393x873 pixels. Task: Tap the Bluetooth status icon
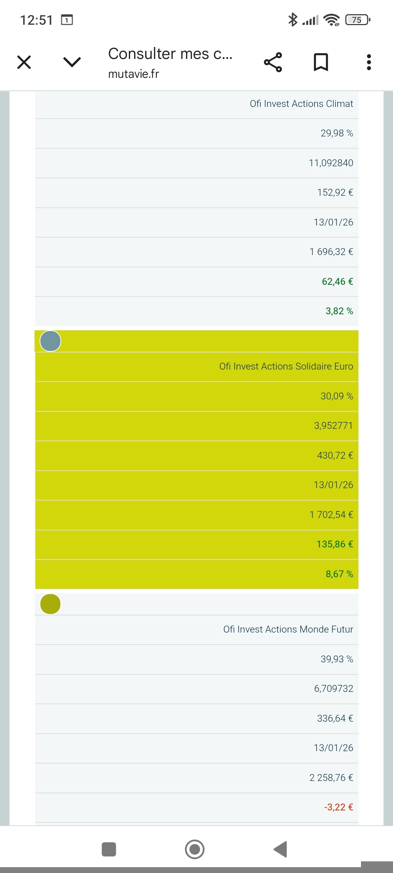293,20
